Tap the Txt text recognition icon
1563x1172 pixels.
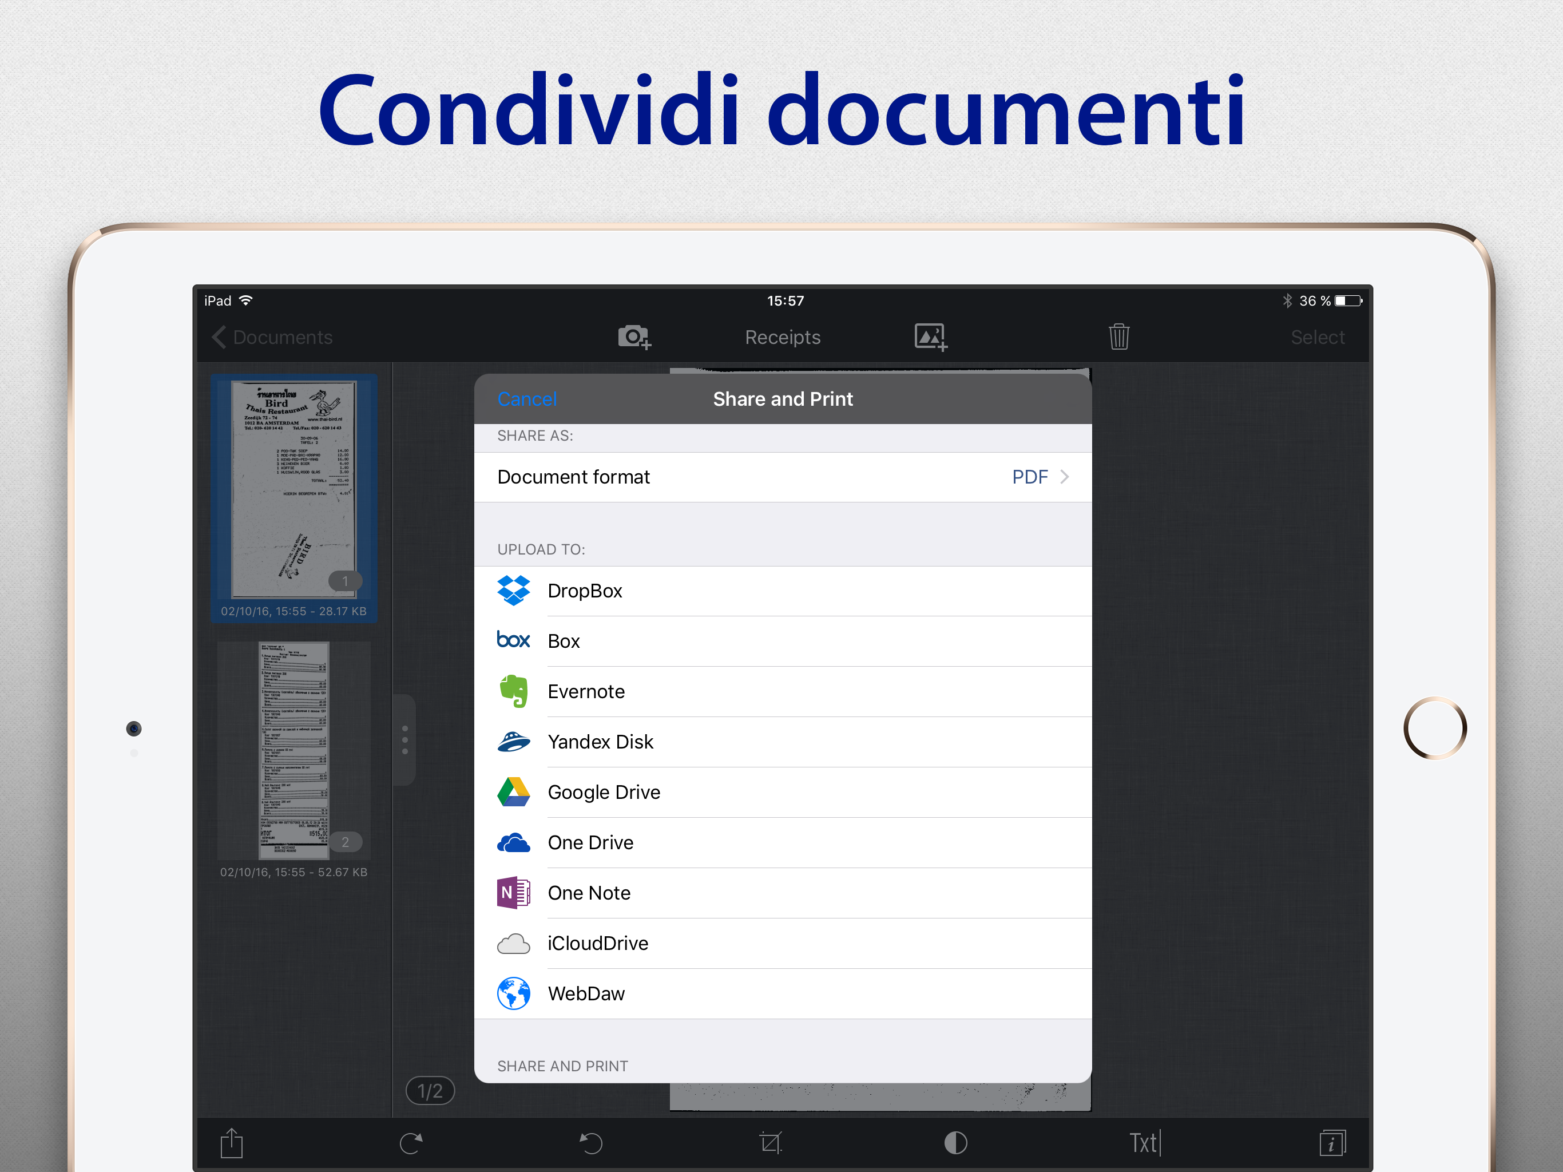tap(1144, 1142)
